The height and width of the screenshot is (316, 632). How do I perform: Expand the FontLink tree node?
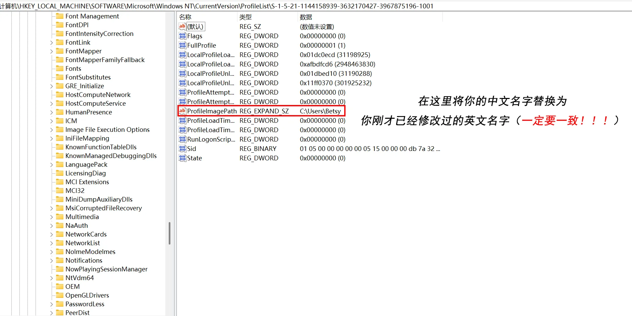[51, 42]
